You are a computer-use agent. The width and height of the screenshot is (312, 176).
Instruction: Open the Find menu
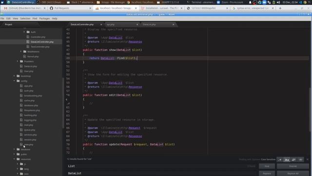pyautogui.click(x=35, y=19)
